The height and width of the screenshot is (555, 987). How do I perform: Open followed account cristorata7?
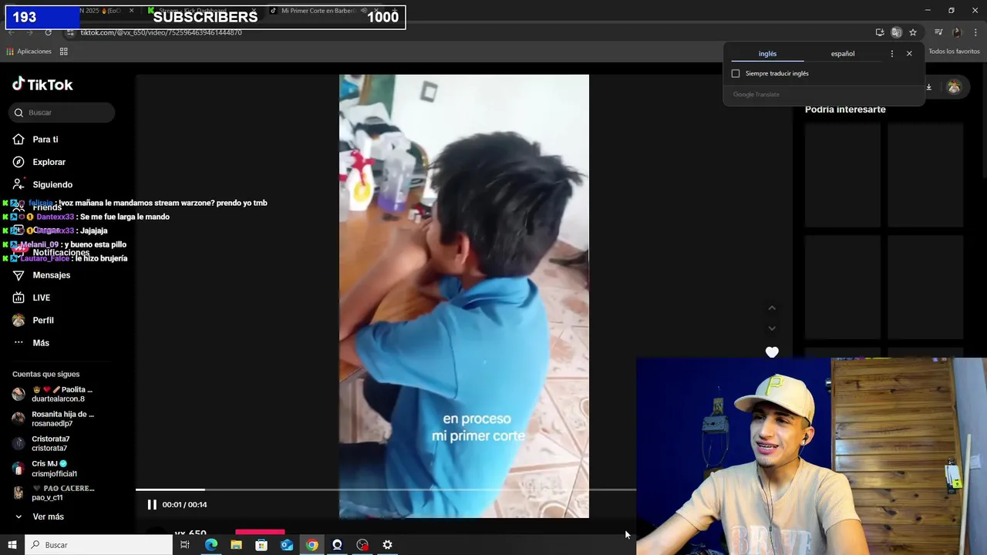click(x=42, y=443)
